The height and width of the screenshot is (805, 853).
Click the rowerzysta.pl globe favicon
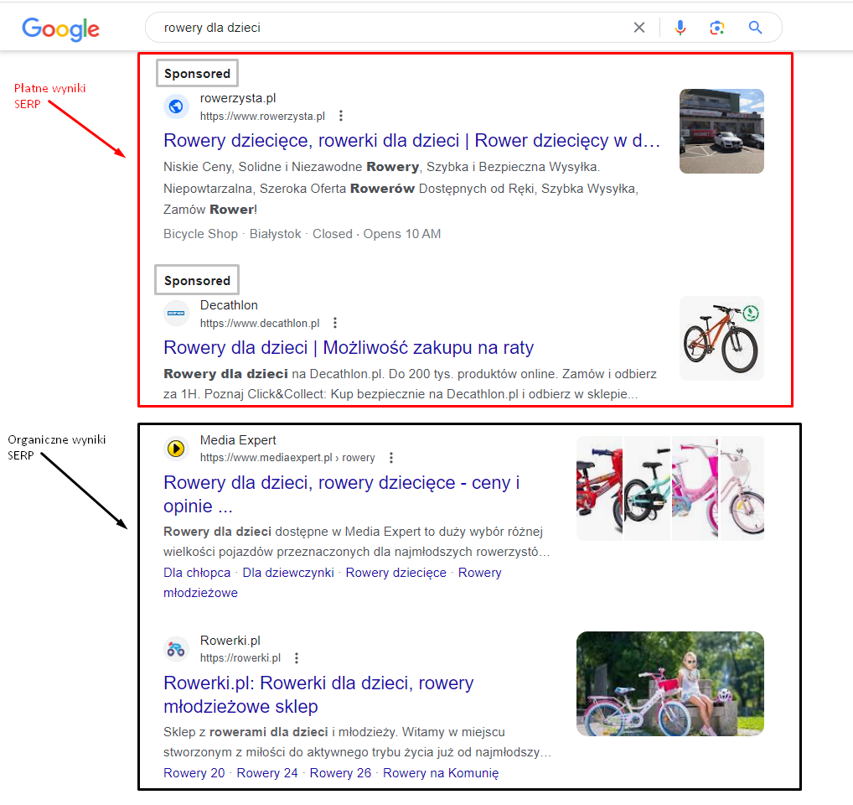tap(176, 106)
